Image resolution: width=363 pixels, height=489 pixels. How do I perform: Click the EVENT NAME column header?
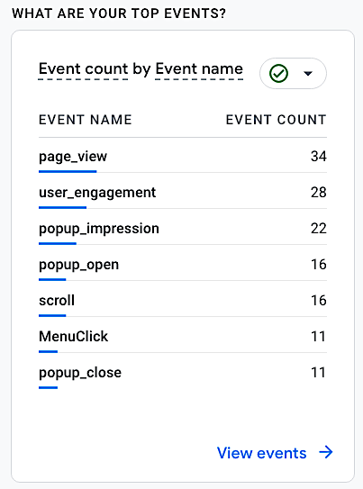pos(86,120)
